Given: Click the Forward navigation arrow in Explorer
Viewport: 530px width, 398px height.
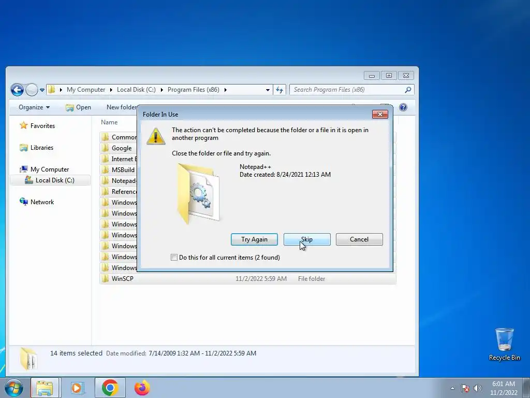Looking at the screenshot, I should coord(32,90).
